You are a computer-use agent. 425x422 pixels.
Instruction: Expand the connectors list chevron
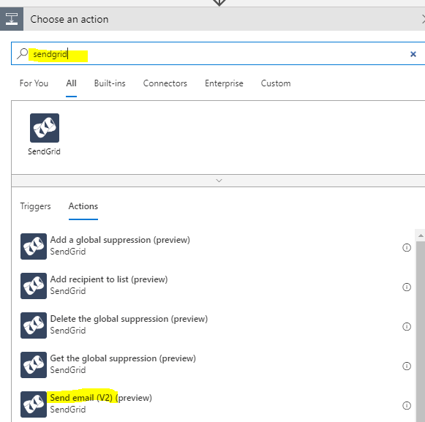(x=219, y=181)
